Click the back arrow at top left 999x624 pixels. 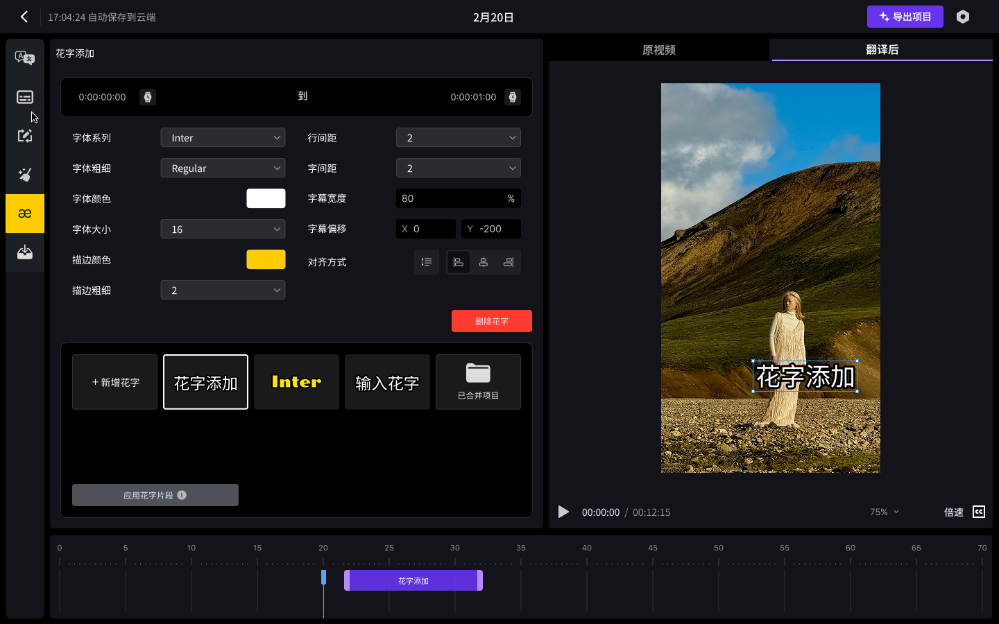(24, 17)
